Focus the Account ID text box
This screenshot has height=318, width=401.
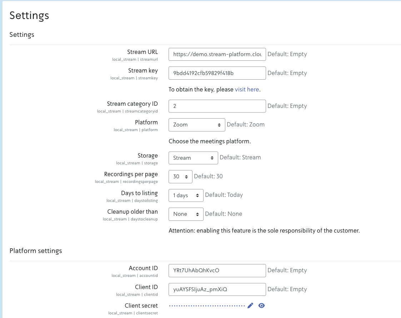(217, 270)
